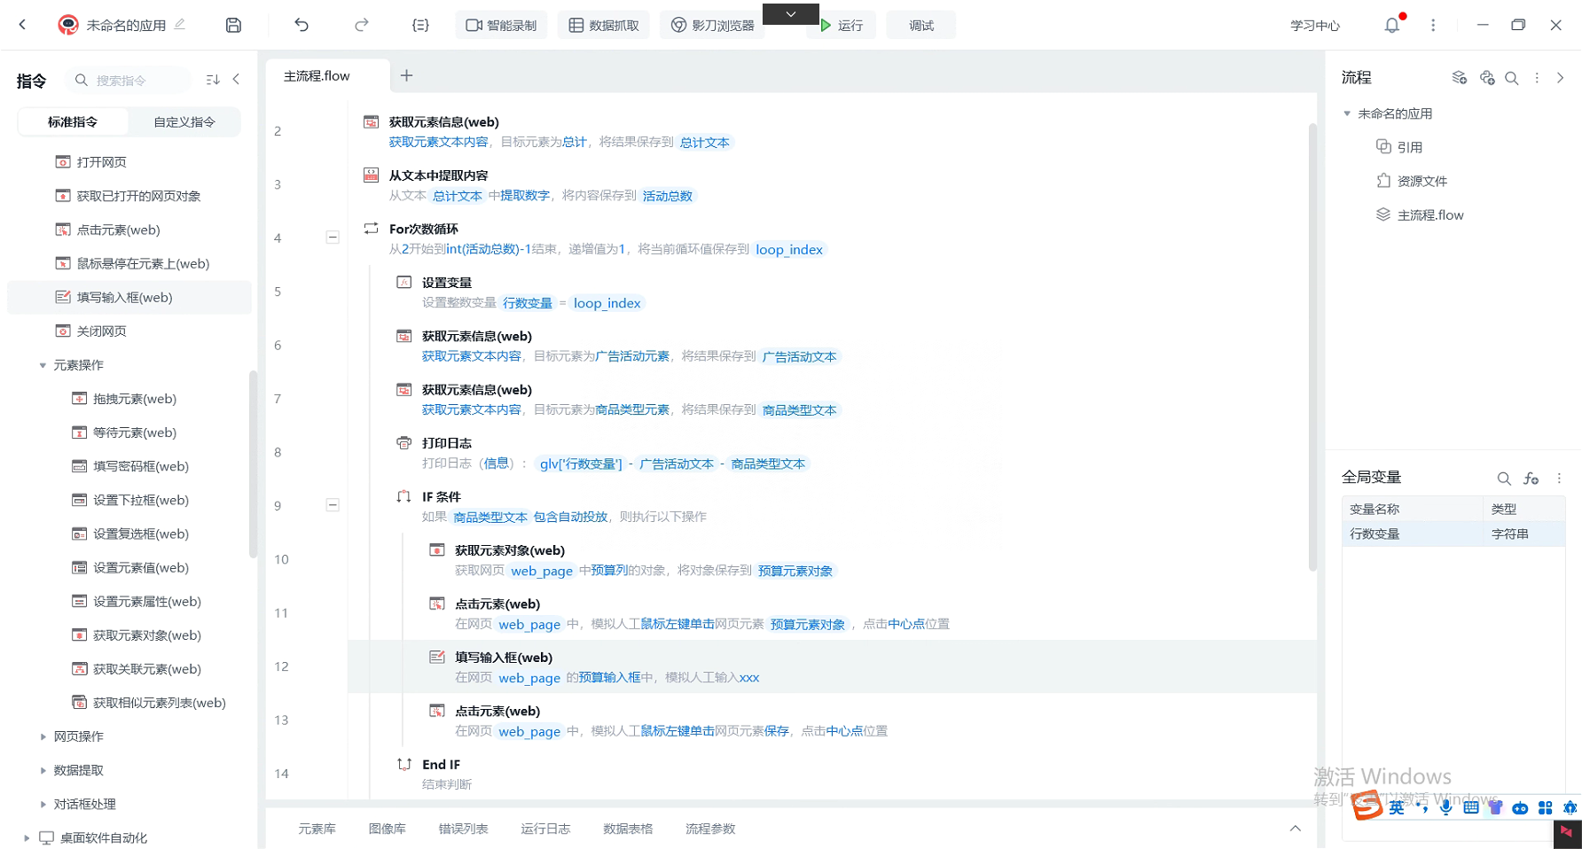Screen dimensions: 1582x849
Task: Undo the last action
Action: (x=302, y=25)
